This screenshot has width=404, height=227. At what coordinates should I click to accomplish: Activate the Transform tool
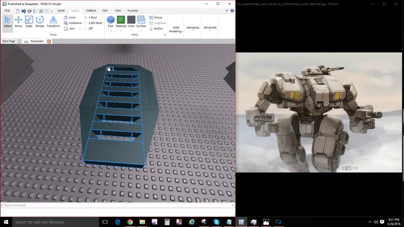pyautogui.click(x=53, y=22)
